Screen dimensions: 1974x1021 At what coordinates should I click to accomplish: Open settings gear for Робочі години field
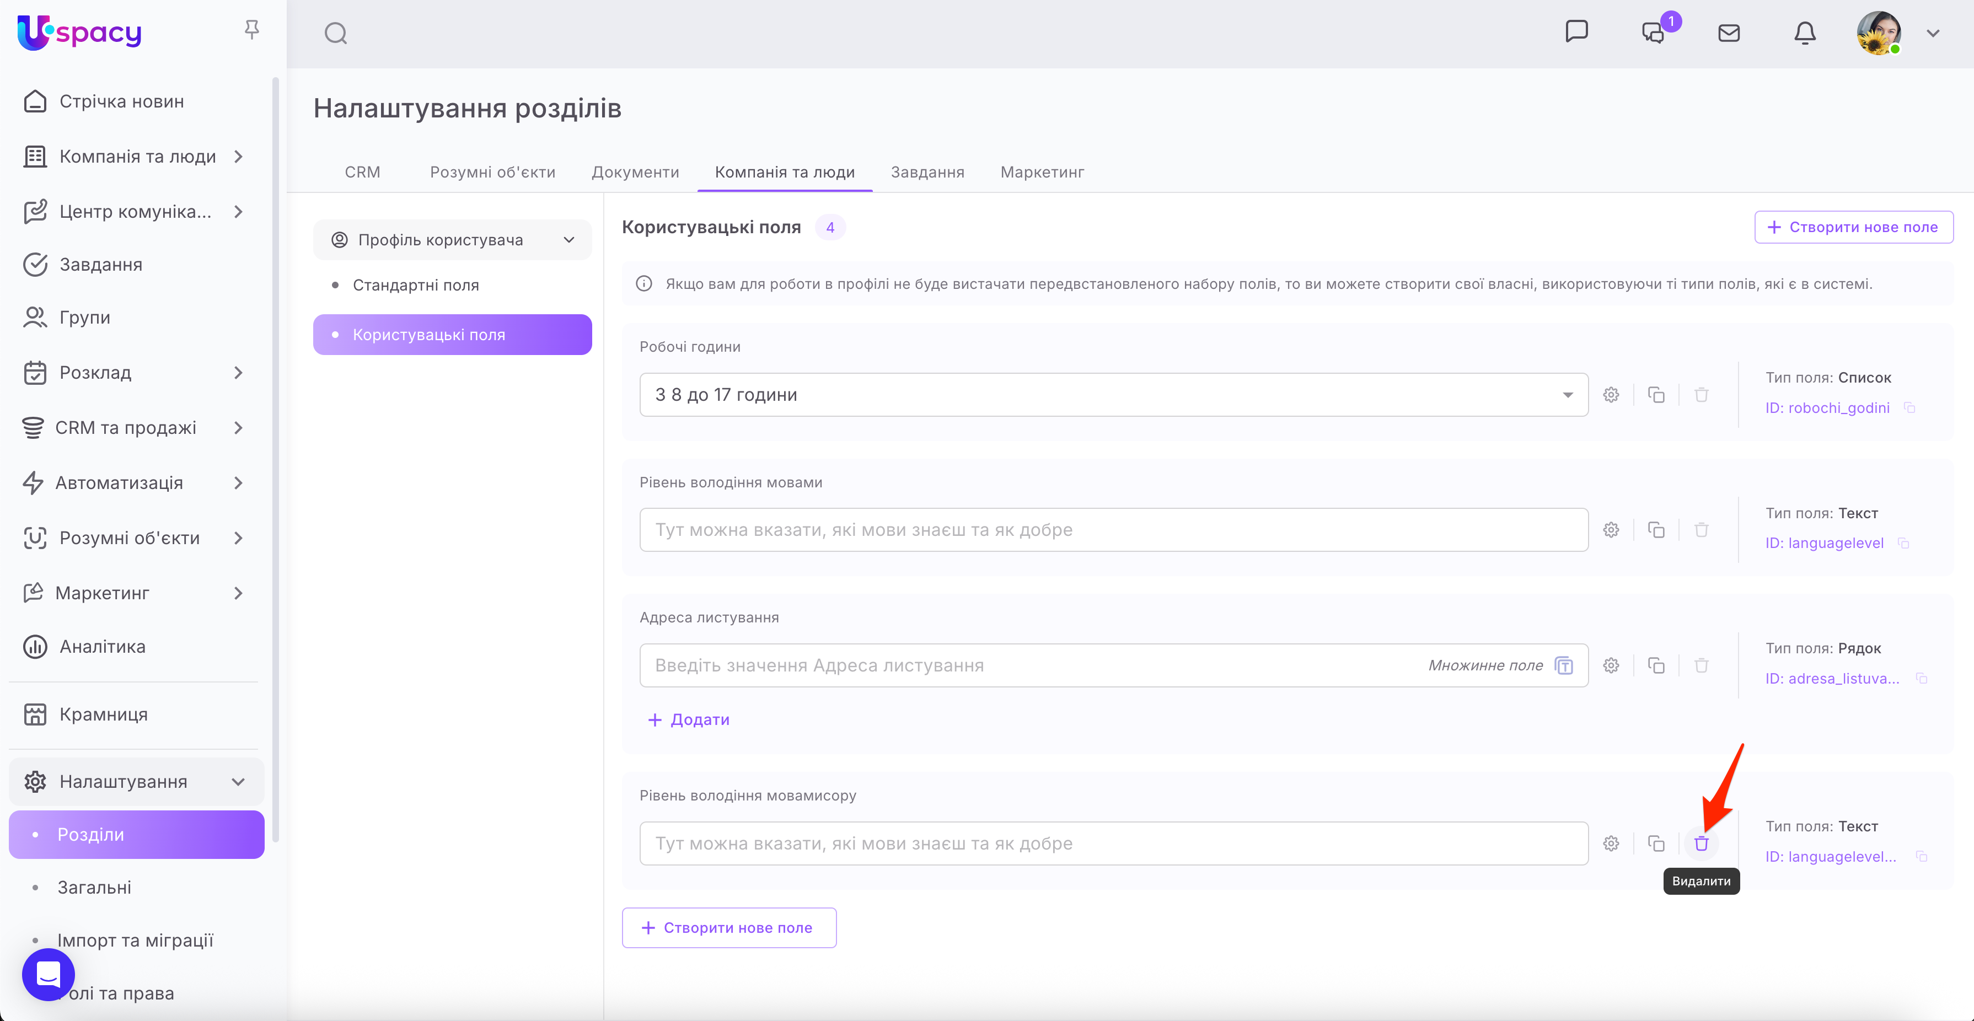[x=1611, y=395]
